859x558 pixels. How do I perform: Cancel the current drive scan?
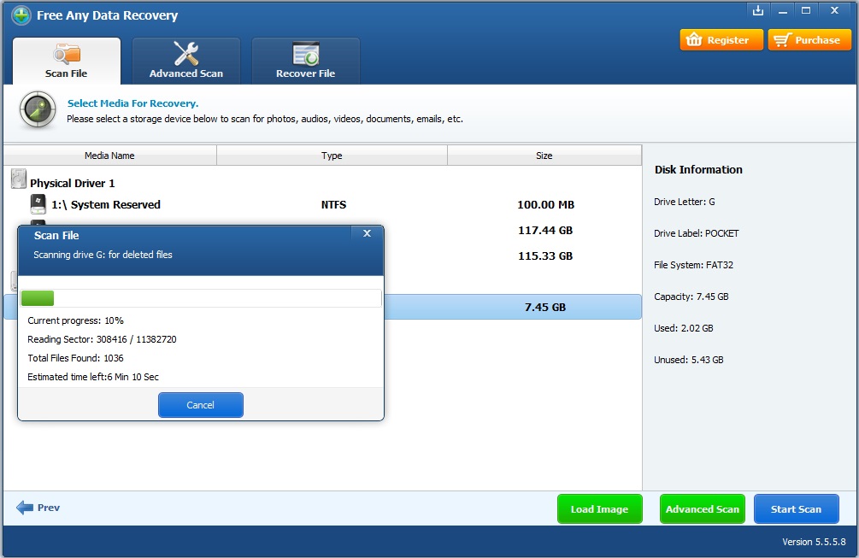click(200, 404)
